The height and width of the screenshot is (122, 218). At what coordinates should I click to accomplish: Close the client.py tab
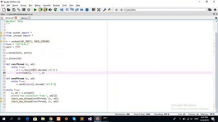click(x=29, y=18)
